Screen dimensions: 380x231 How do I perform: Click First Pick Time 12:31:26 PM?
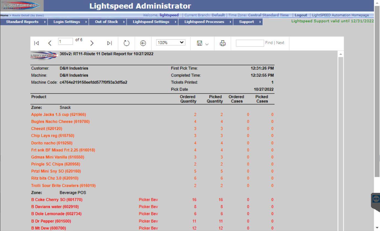(x=262, y=68)
